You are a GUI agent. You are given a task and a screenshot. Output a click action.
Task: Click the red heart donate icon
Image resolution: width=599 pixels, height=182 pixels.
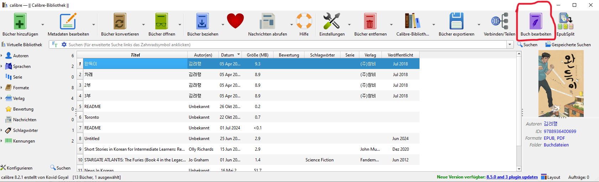coord(235,21)
